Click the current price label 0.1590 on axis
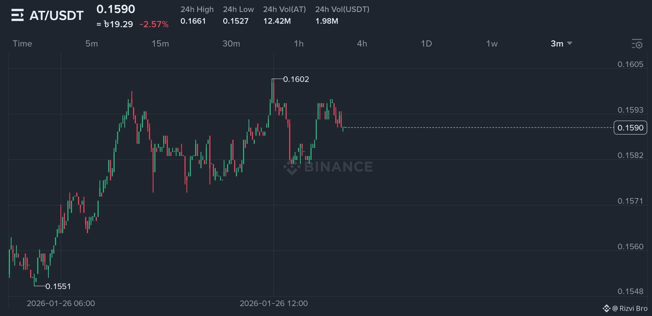The height and width of the screenshot is (316, 652). (x=630, y=128)
